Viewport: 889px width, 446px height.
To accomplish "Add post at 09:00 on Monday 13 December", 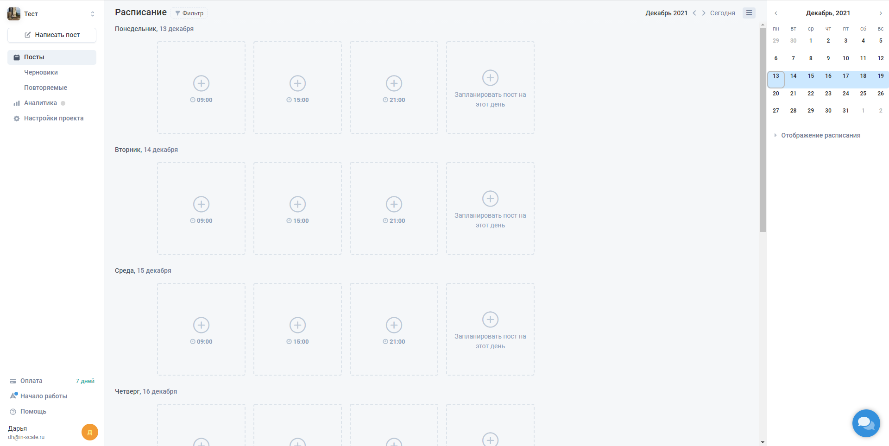I will tap(201, 88).
